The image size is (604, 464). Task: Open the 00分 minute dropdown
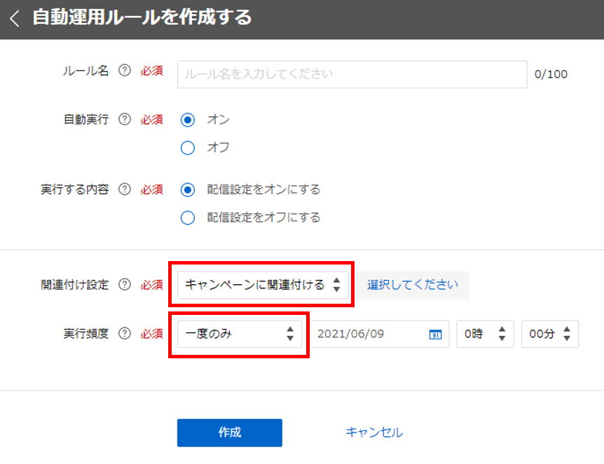tap(550, 334)
